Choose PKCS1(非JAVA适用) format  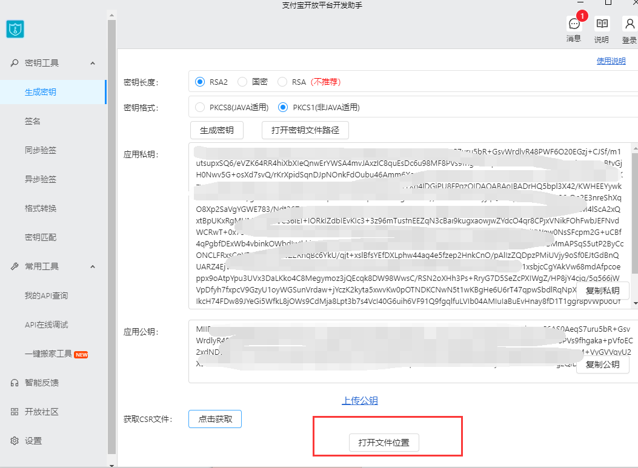pyautogui.click(x=282, y=107)
